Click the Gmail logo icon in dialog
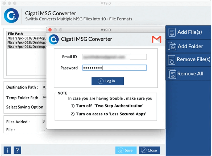The image size is (212, 156). pos(157,39)
